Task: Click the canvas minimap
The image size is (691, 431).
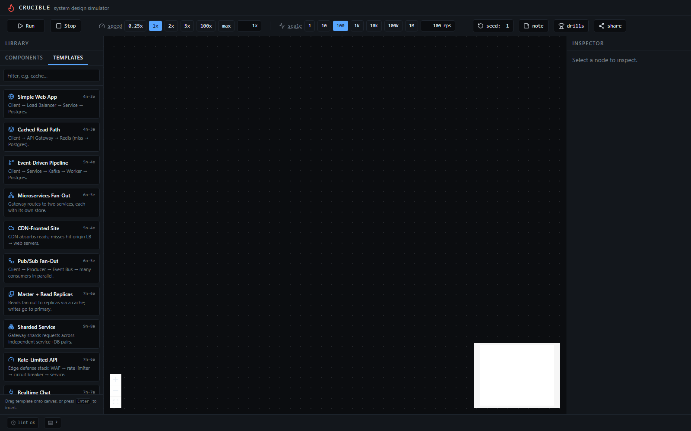Action: tap(517, 375)
